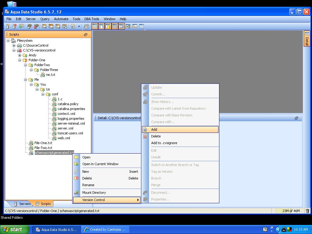Click the connect server toolbar icon
312x234 pixels.
(30, 26)
